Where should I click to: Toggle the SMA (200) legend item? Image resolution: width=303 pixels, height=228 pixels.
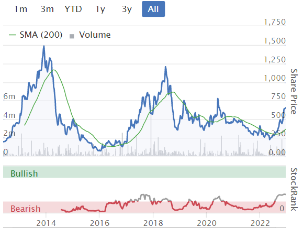click(36, 35)
